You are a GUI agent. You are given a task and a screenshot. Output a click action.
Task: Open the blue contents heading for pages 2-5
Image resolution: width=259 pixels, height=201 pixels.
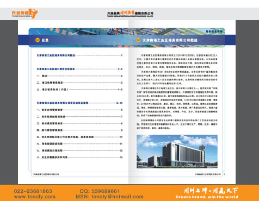click(79, 69)
